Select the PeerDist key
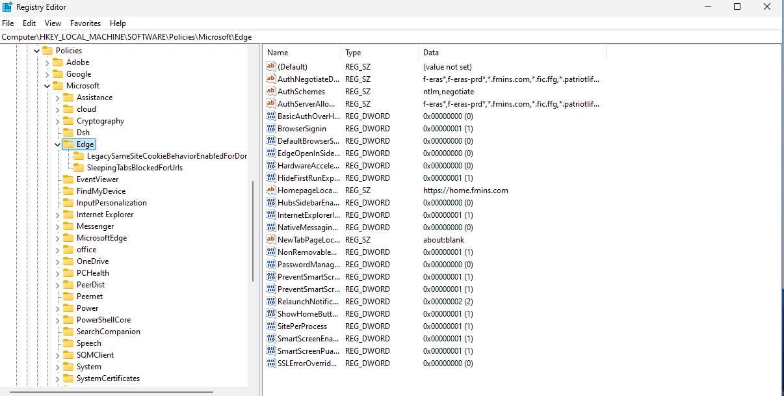The image size is (784, 396). (x=91, y=285)
